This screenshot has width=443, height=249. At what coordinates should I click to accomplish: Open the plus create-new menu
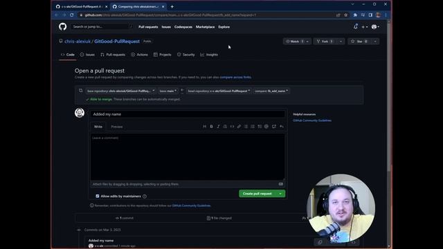pyautogui.click(x=365, y=27)
